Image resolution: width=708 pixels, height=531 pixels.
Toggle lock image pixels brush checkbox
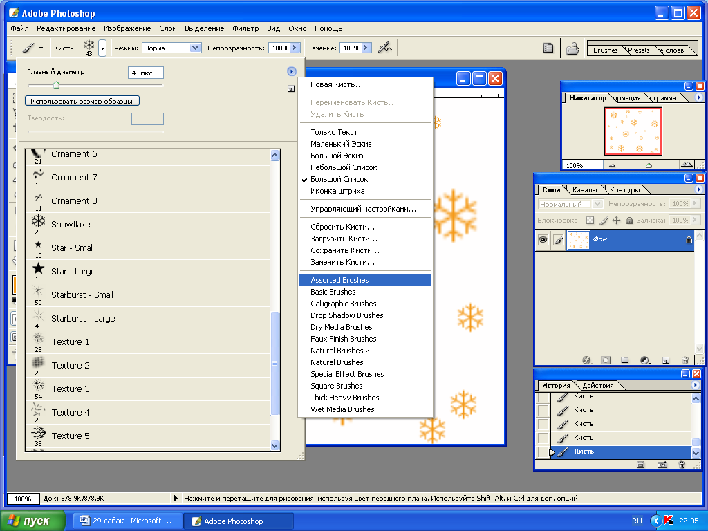click(603, 221)
